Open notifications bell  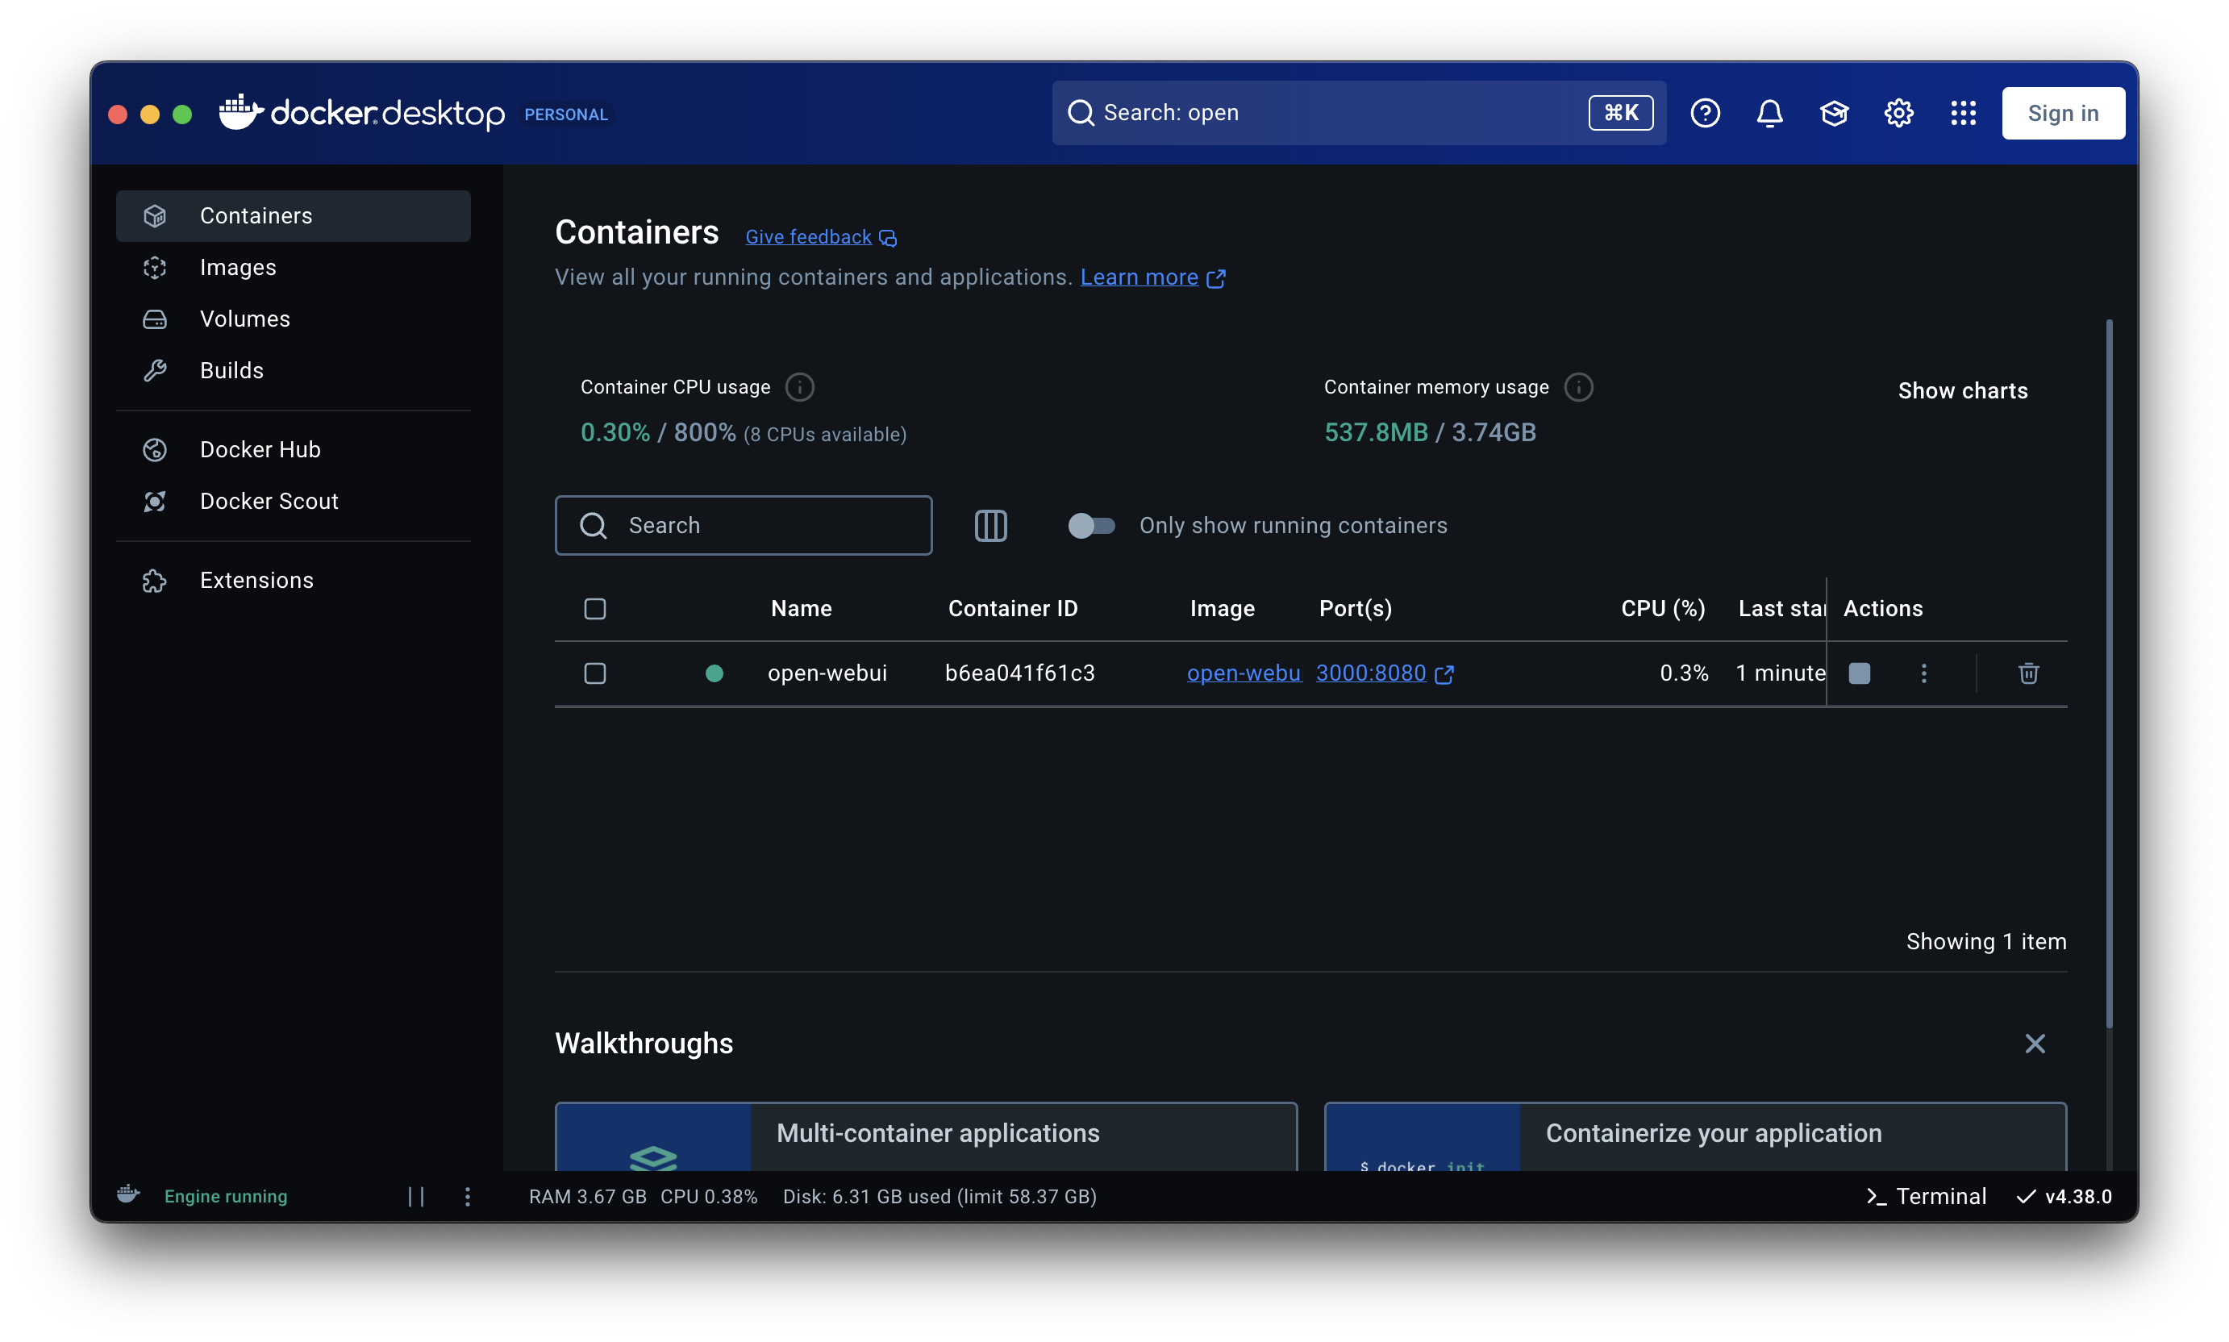click(x=1769, y=113)
